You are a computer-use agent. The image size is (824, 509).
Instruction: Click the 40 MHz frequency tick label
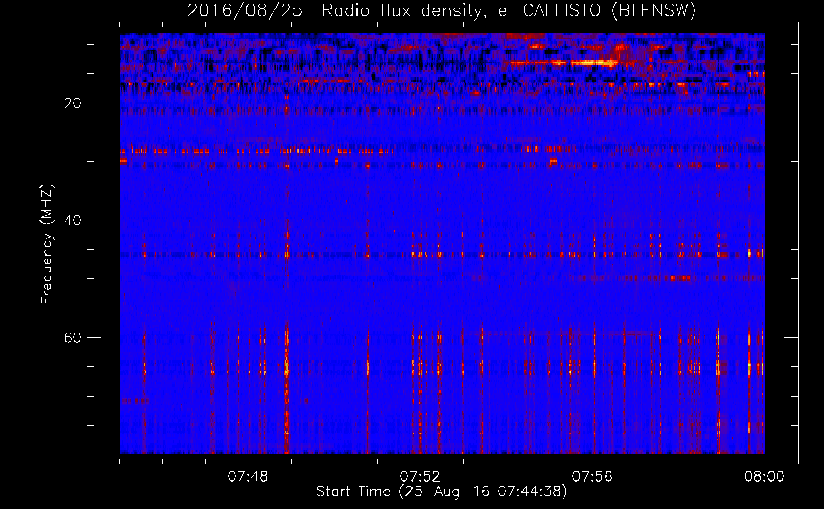[73, 221]
